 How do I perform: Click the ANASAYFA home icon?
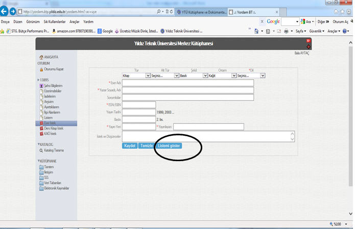41,57
